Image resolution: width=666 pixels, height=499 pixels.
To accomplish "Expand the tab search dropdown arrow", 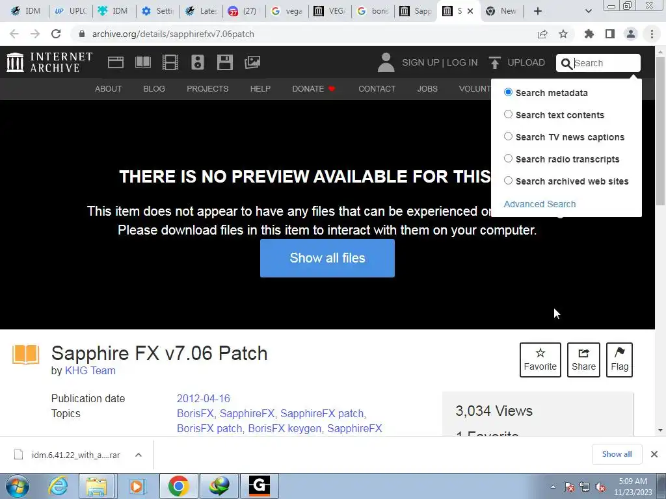I will pyautogui.click(x=588, y=12).
